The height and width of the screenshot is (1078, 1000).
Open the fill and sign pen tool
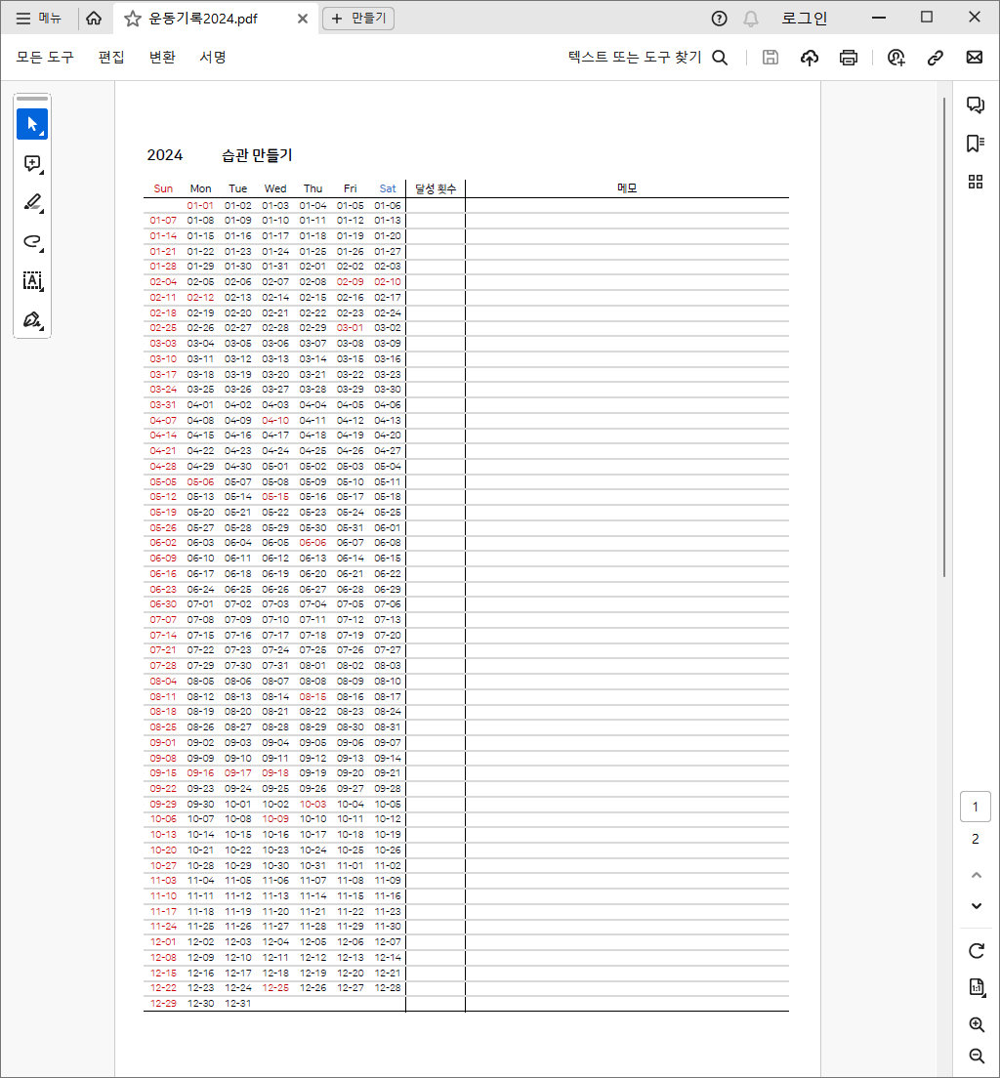[x=32, y=320]
